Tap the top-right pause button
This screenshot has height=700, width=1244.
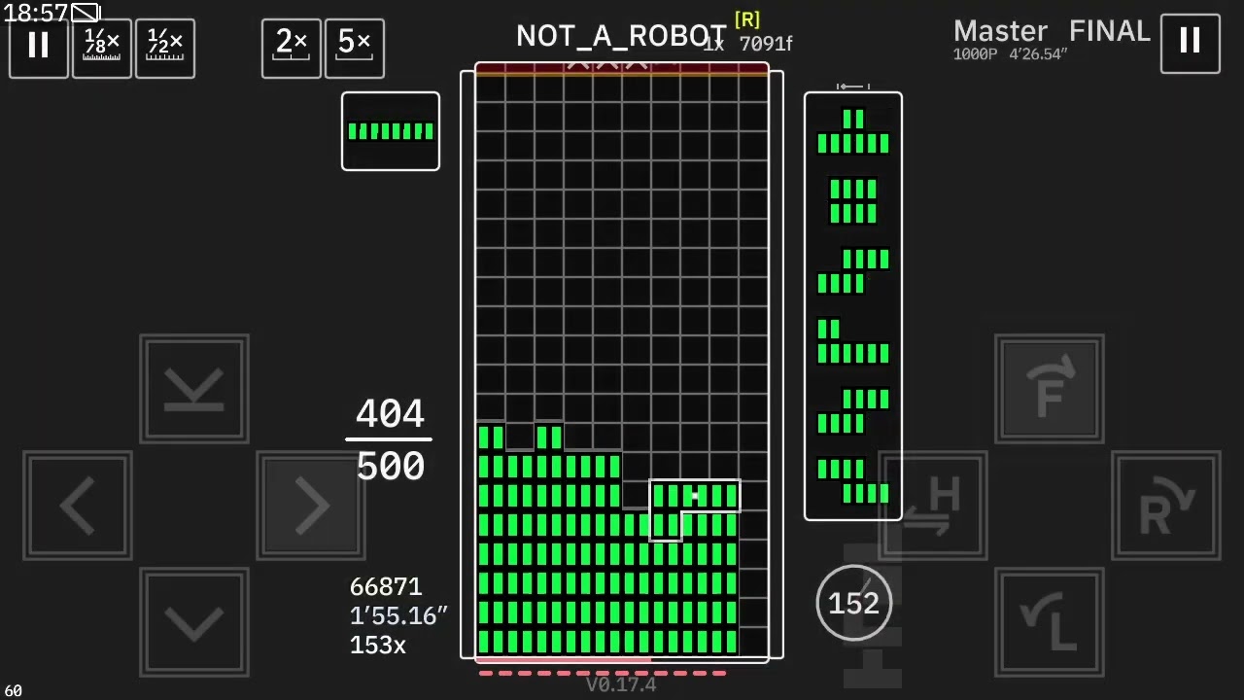pyautogui.click(x=1191, y=44)
